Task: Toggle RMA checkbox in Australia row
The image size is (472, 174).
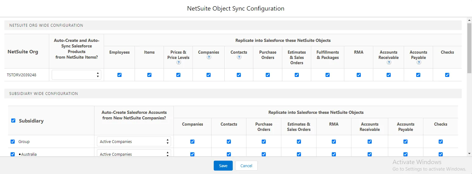Action: (334, 154)
